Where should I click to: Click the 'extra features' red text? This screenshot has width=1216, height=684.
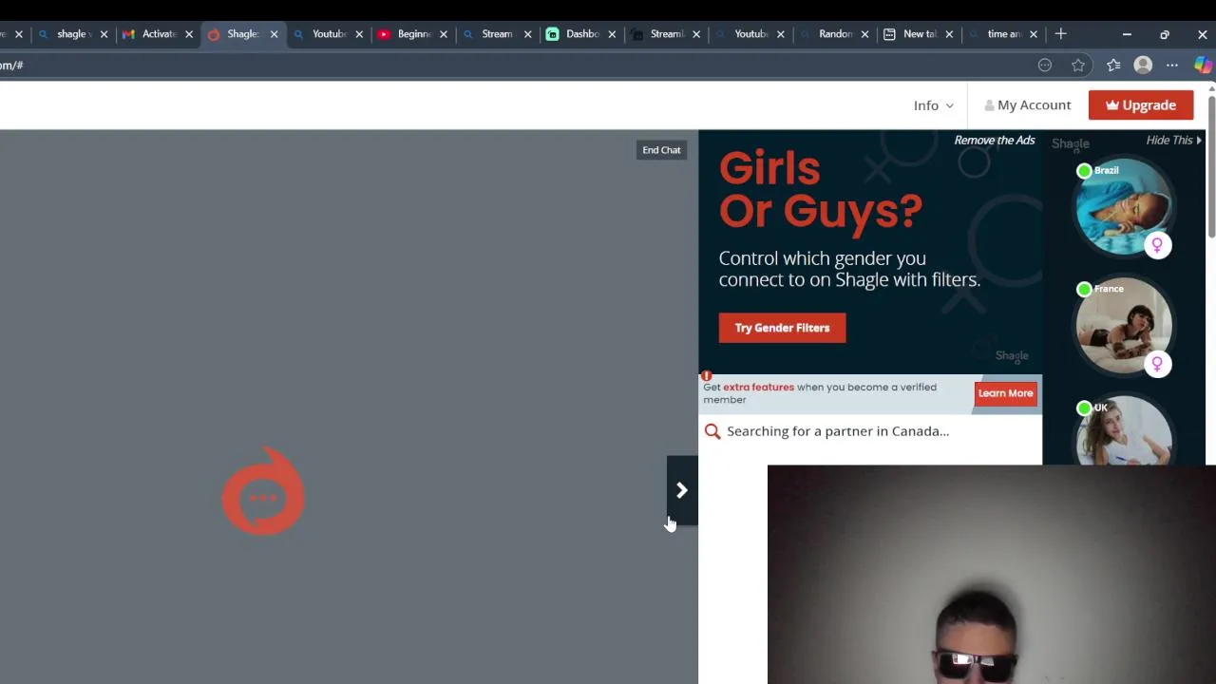click(x=758, y=387)
